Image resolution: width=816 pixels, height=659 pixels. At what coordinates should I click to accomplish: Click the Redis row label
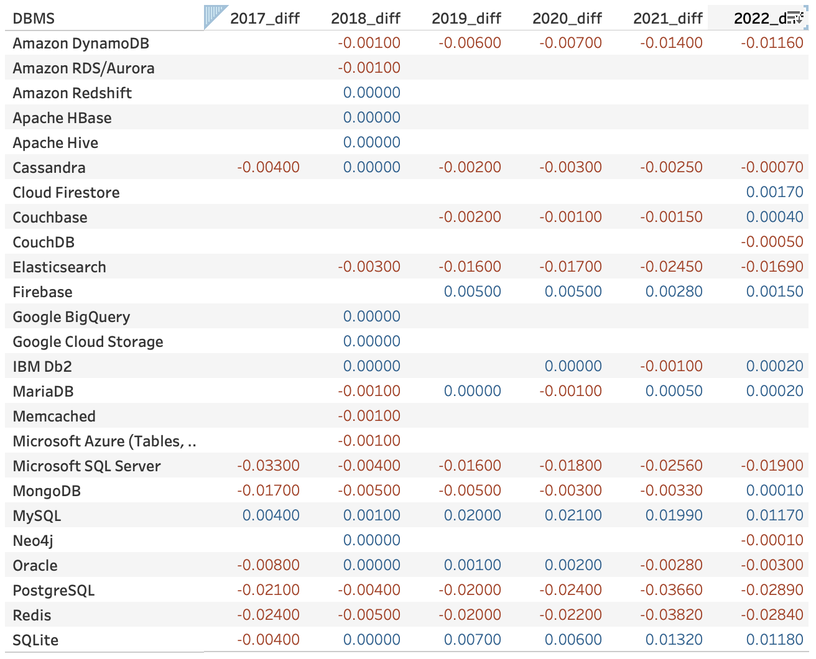pos(32,615)
